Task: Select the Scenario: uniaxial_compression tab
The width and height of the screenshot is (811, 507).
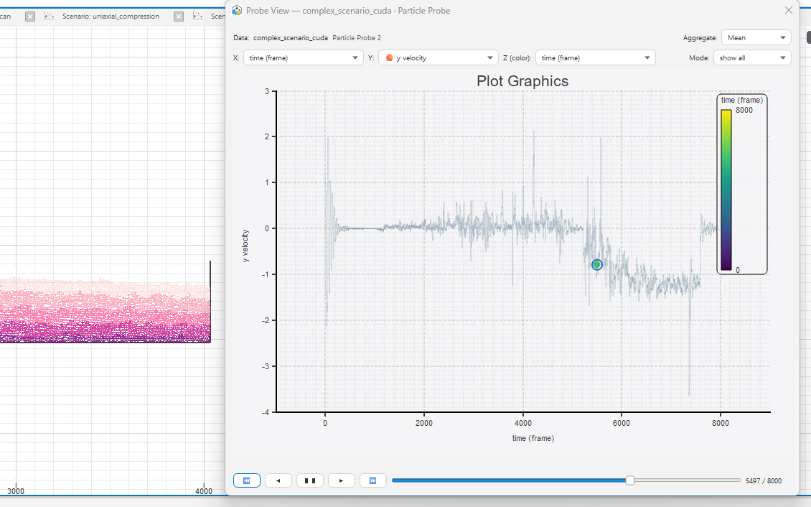Action: (x=111, y=17)
